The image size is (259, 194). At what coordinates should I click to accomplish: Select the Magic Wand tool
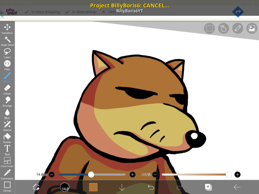tap(7, 41)
